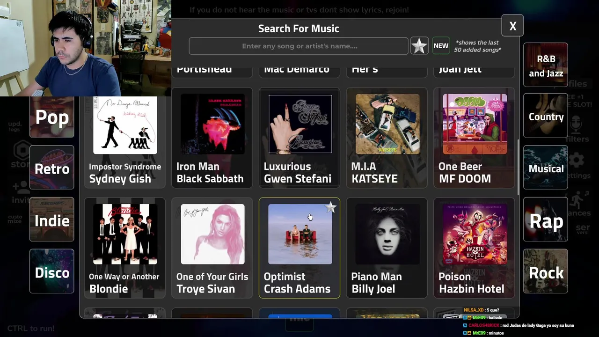Screen dimensions: 599x337
Task: Open the Rap genre category
Action: [x=546, y=220]
